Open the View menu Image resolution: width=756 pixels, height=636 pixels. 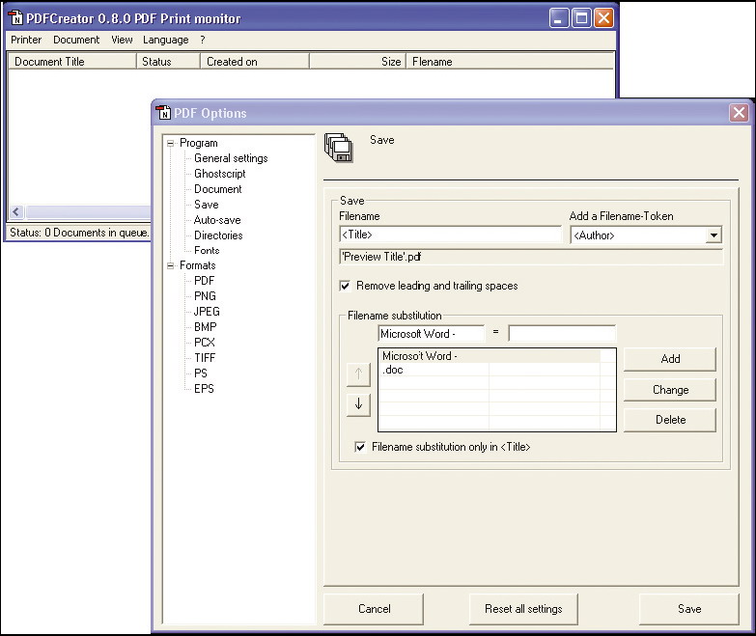[122, 40]
